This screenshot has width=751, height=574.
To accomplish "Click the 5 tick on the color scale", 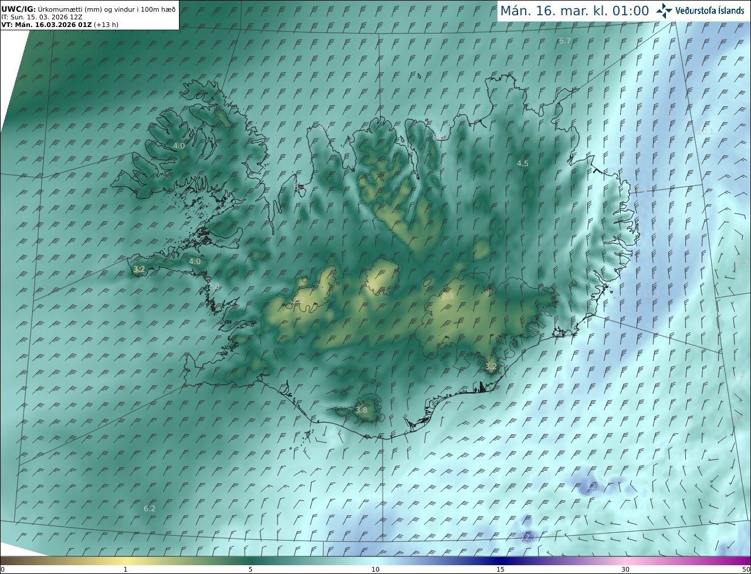I will point(251,569).
